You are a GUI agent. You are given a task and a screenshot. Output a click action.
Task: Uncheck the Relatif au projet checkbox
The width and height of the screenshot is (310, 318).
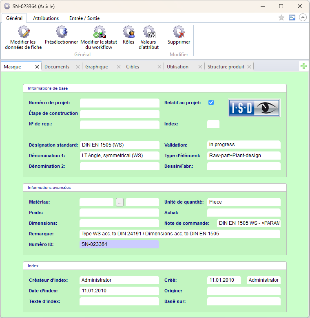click(211, 103)
